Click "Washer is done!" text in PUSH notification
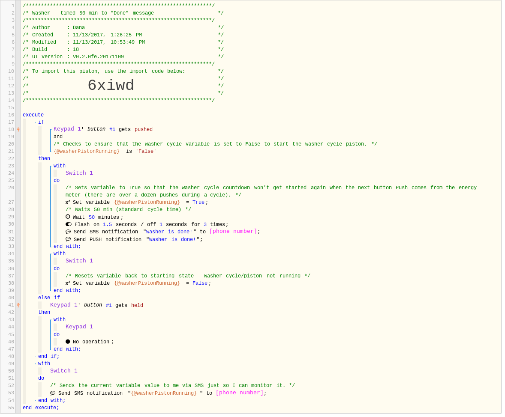505x417 pixels. click(x=173, y=239)
